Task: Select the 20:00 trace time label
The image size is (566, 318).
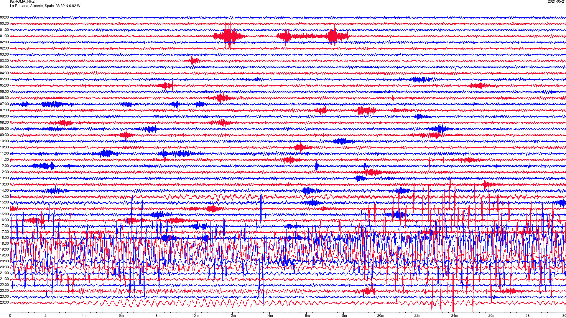Action: pyautogui.click(x=4, y=261)
